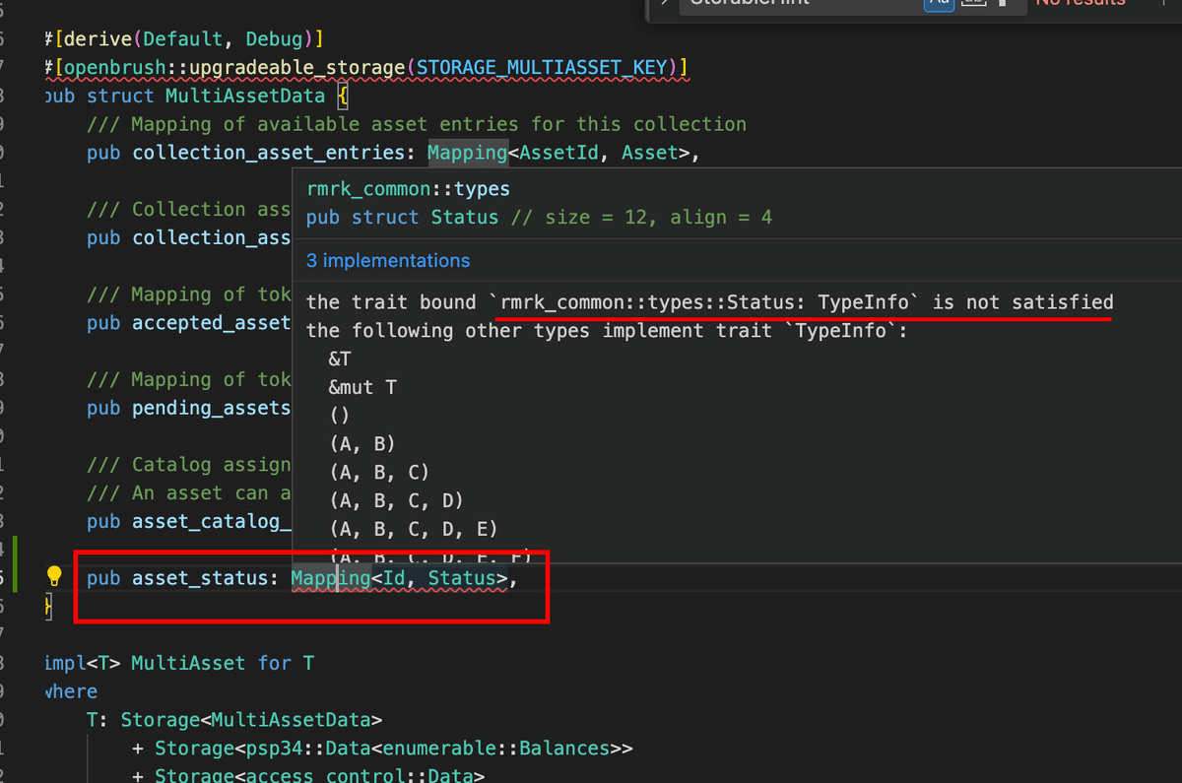The width and height of the screenshot is (1182, 783).
Task: Click the "()" unit type entry
Action: 339,416
